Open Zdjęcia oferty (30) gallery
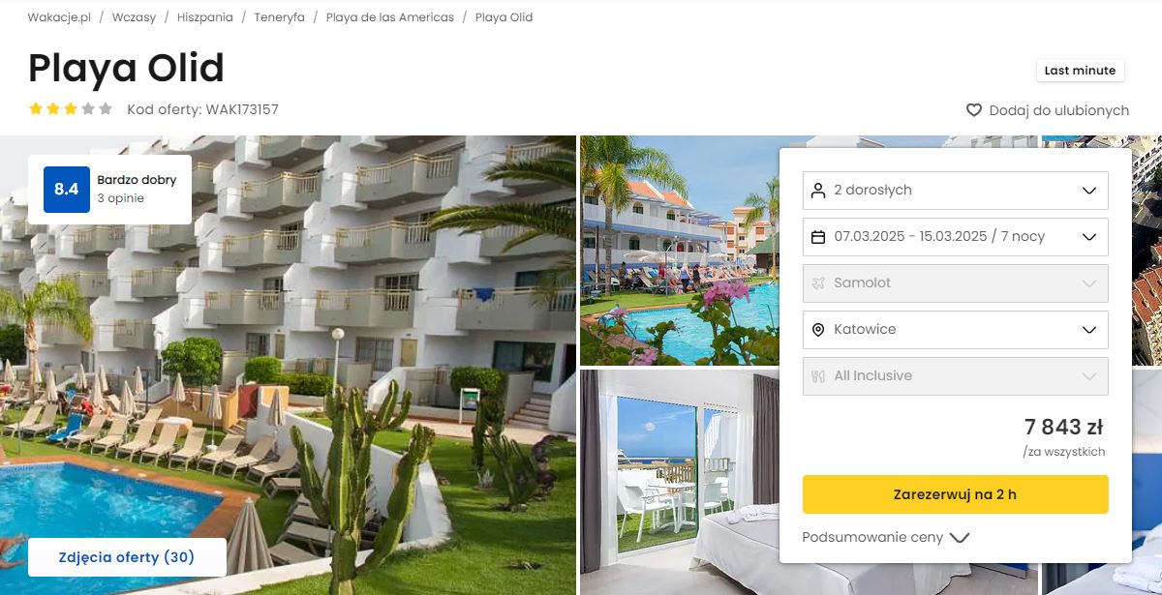1162x595 pixels. tap(127, 557)
